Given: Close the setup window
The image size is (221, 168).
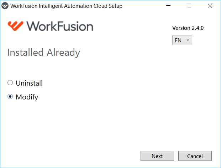Looking at the screenshot, I should click(x=210, y=6).
